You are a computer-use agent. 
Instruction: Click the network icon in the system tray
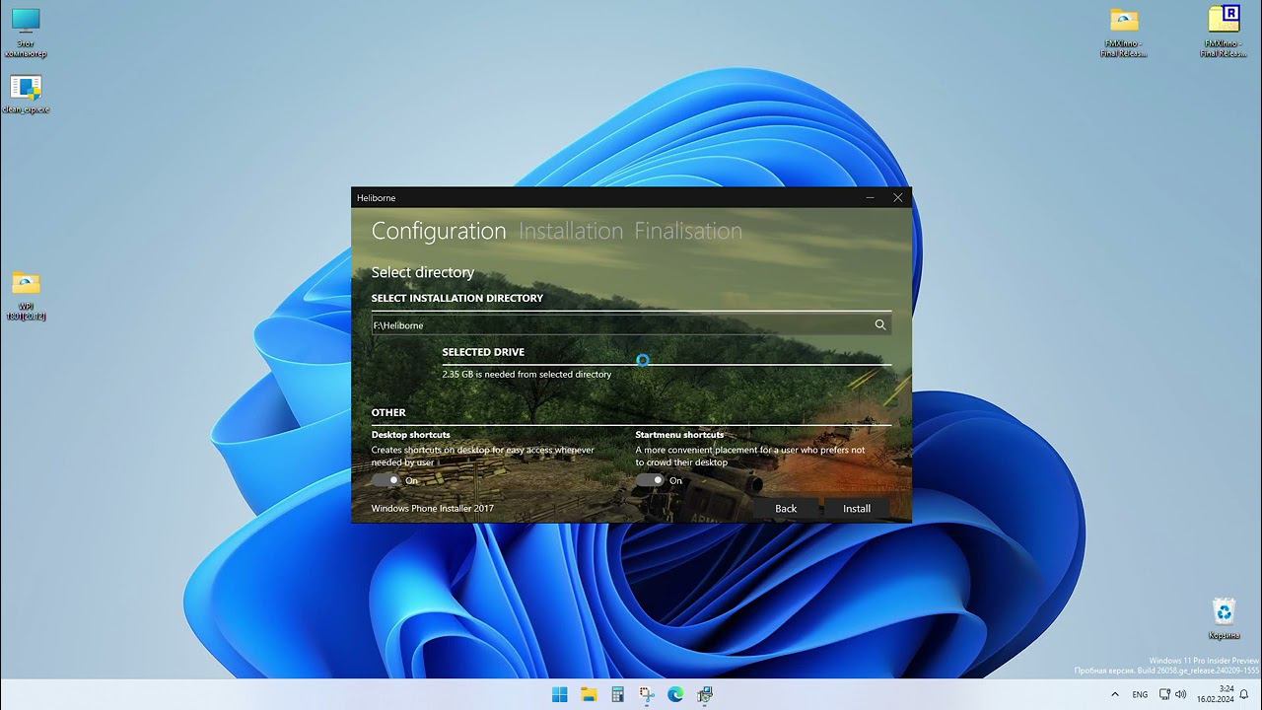tap(1164, 694)
